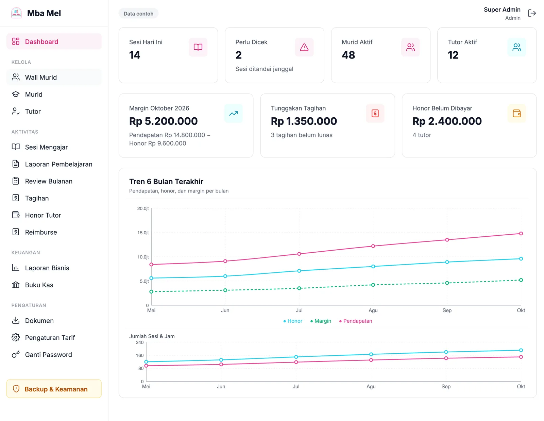Click the Super Admin user name
544x421 pixels.
pyautogui.click(x=502, y=10)
